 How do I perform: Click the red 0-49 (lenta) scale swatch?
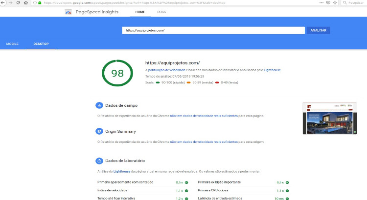pyautogui.click(x=217, y=82)
